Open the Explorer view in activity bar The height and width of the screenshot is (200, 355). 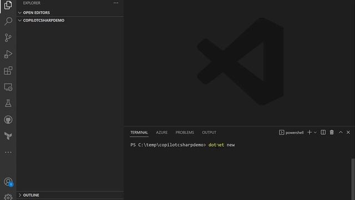[8, 5]
